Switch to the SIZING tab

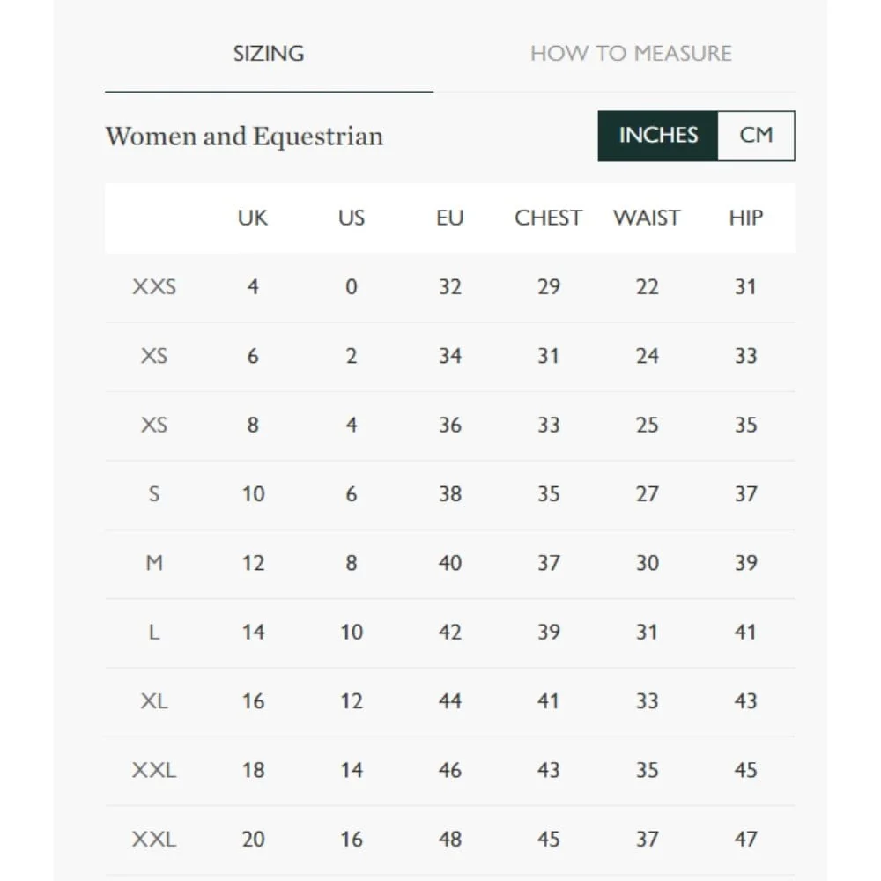[x=269, y=54]
